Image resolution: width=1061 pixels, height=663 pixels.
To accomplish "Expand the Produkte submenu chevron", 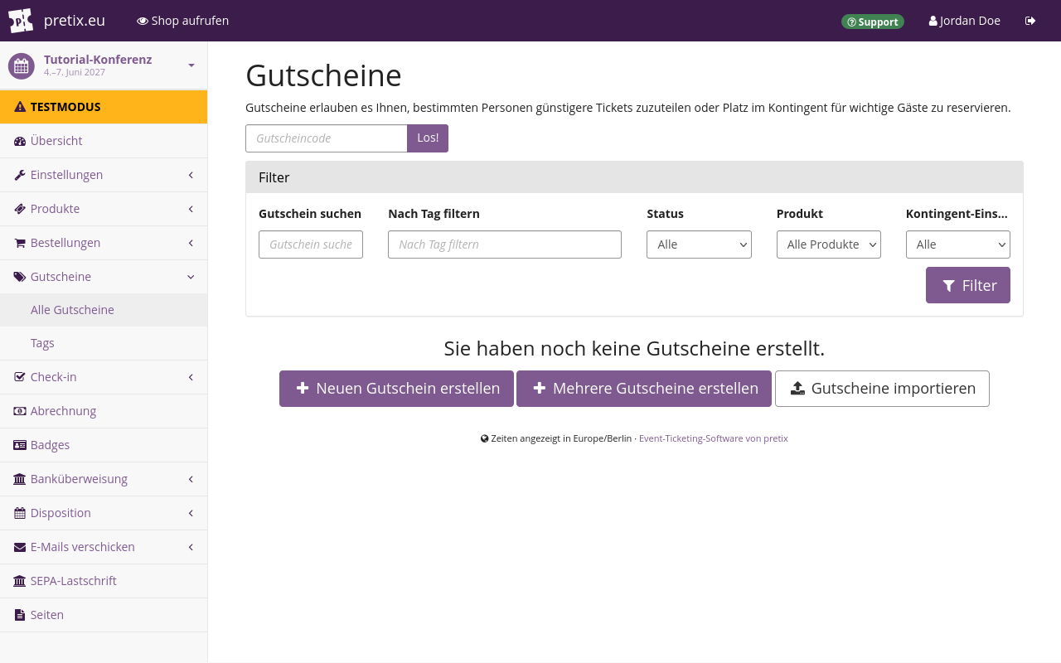I will pos(191,209).
